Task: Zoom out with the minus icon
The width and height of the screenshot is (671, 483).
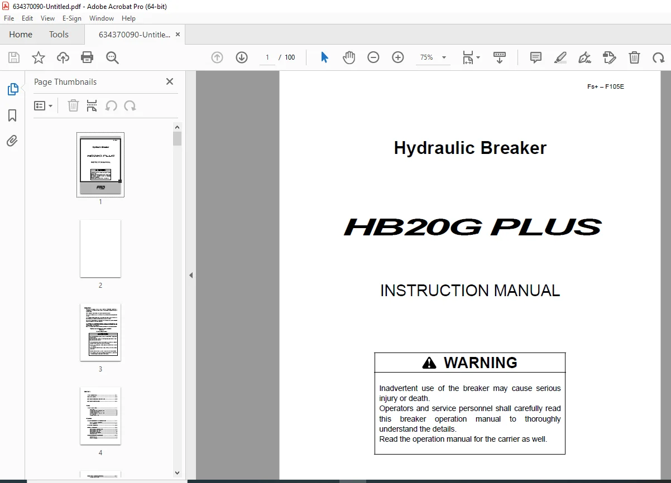Action: pyautogui.click(x=373, y=57)
